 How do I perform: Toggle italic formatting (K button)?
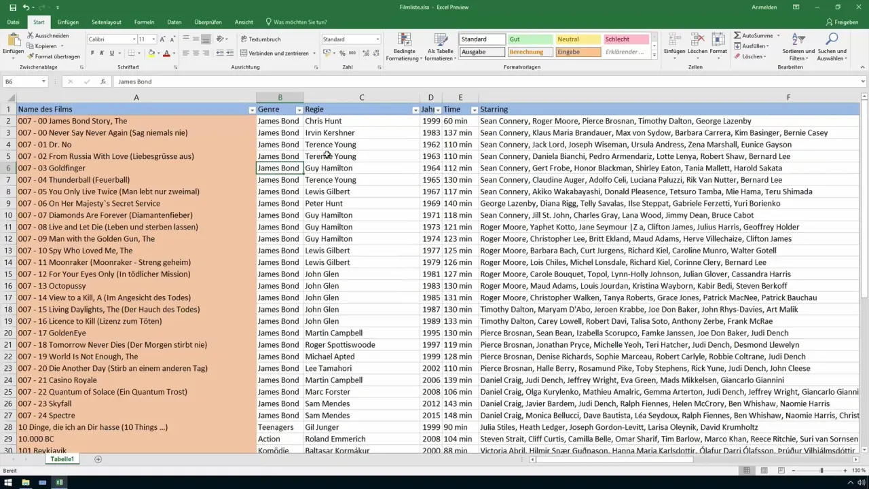pyautogui.click(x=102, y=53)
